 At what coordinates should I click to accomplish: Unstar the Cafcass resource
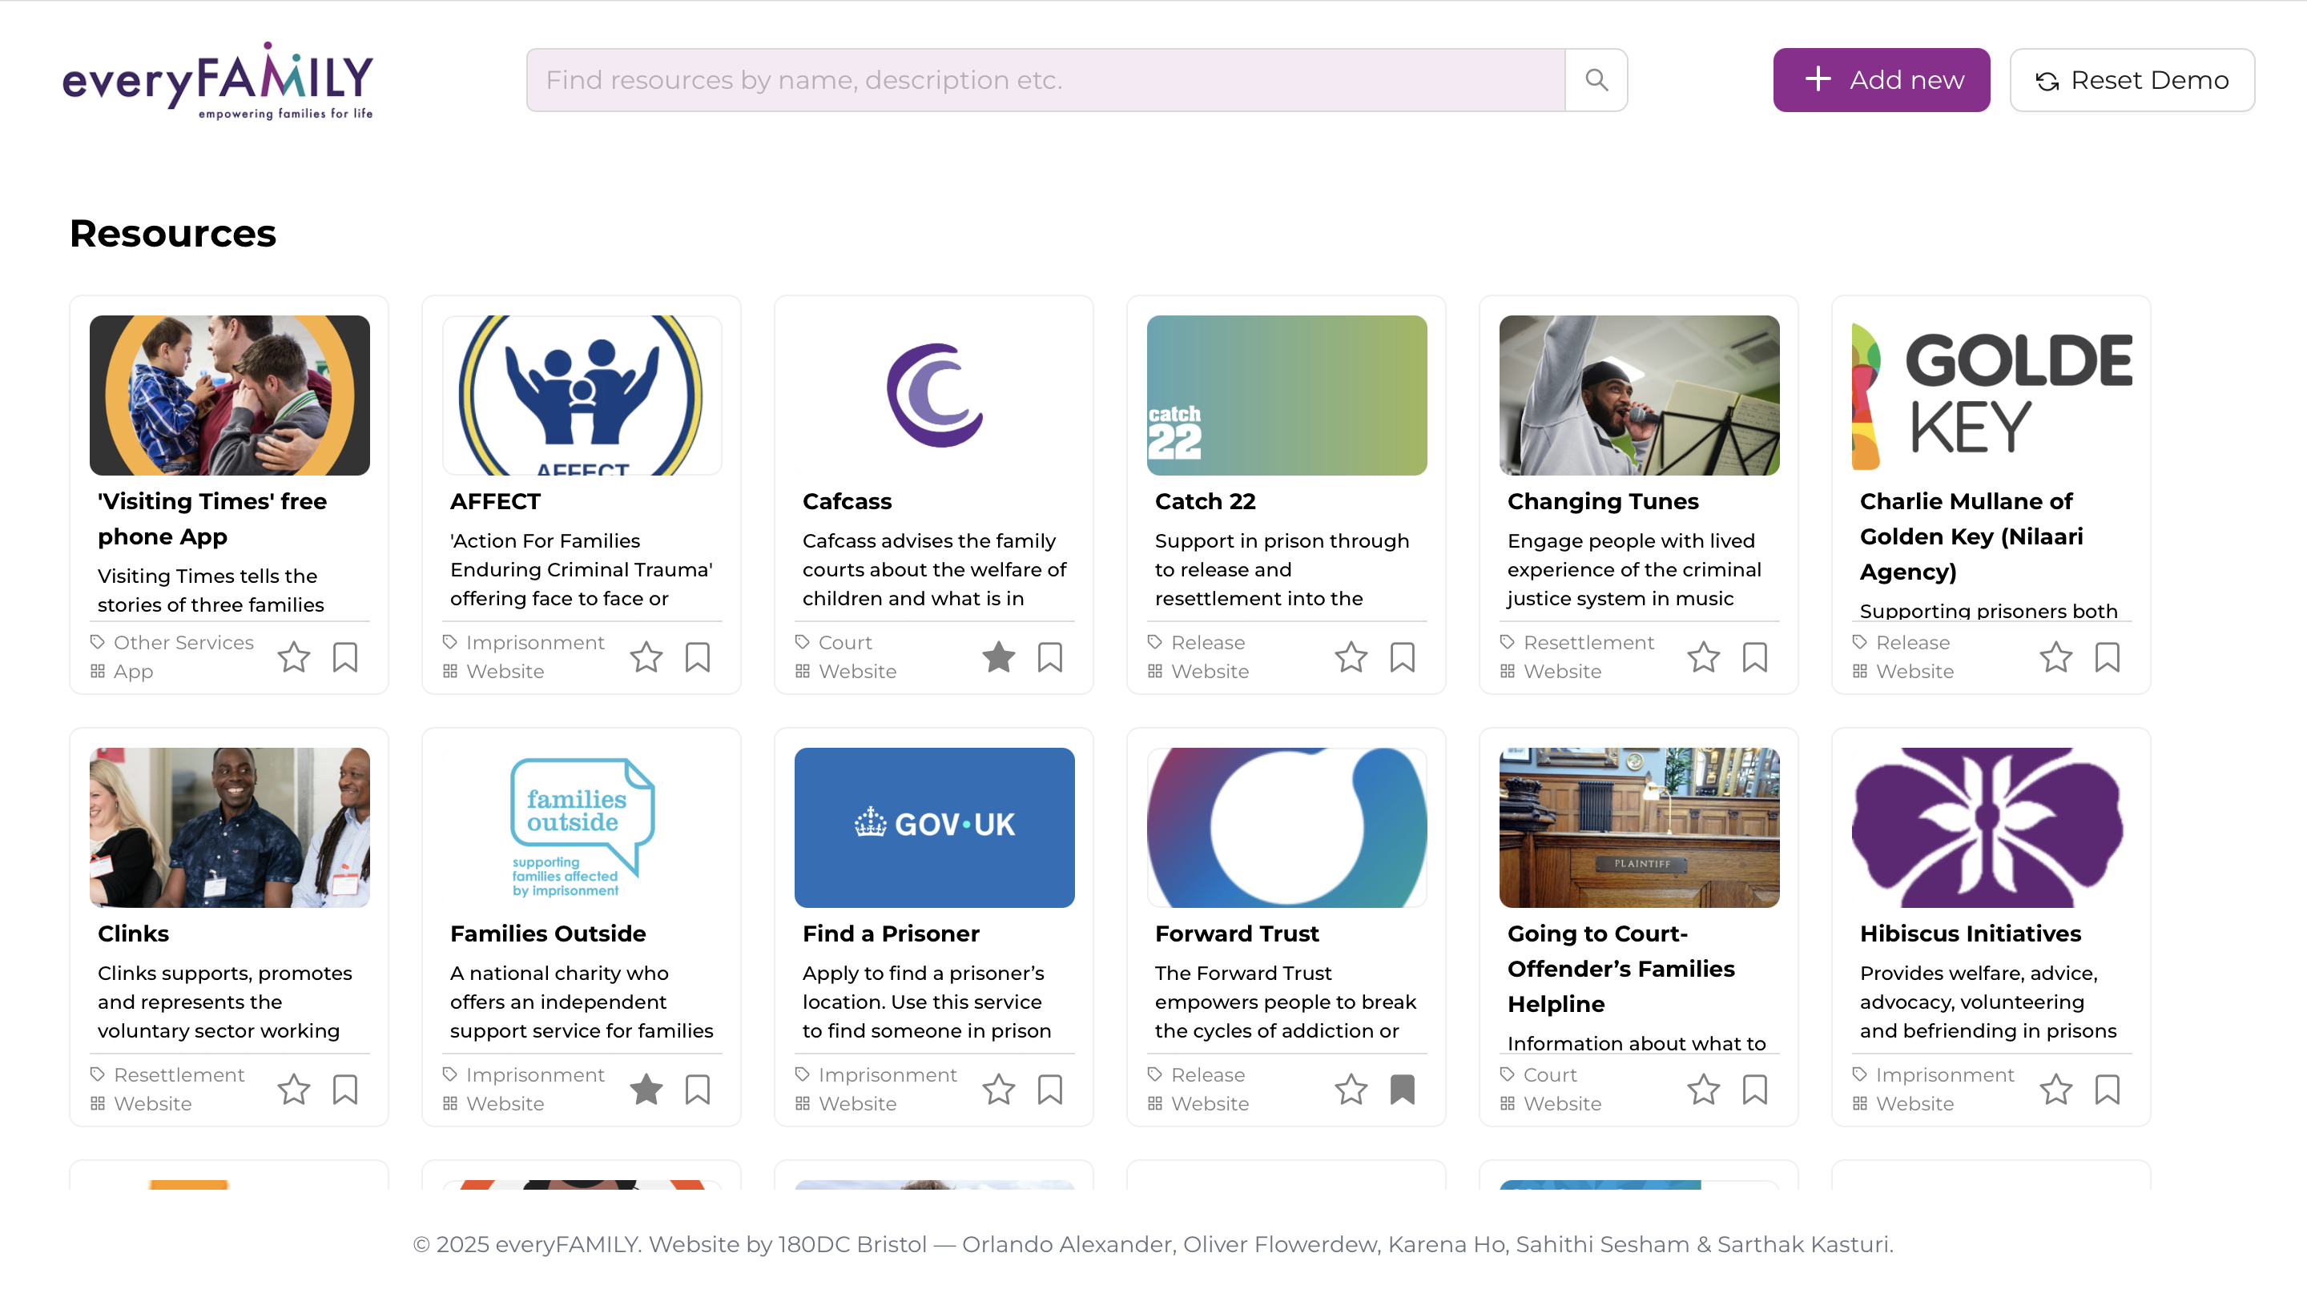tap(998, 657)
